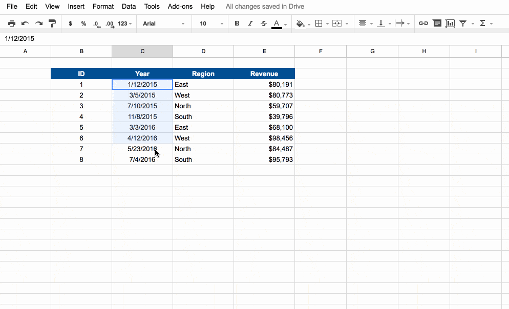Select the Paint format tool
The image size is (509, 309).
coord(52,23)
